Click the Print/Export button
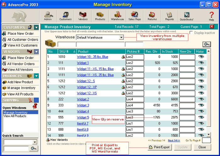The width and height of the screenshot is (220, 156). 159,147
